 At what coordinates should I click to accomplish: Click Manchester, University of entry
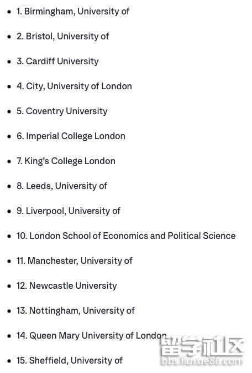tap(75, 261)
